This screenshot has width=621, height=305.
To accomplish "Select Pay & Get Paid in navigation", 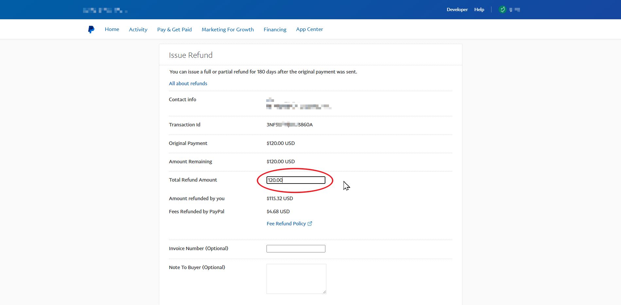I will click(174, 29).
